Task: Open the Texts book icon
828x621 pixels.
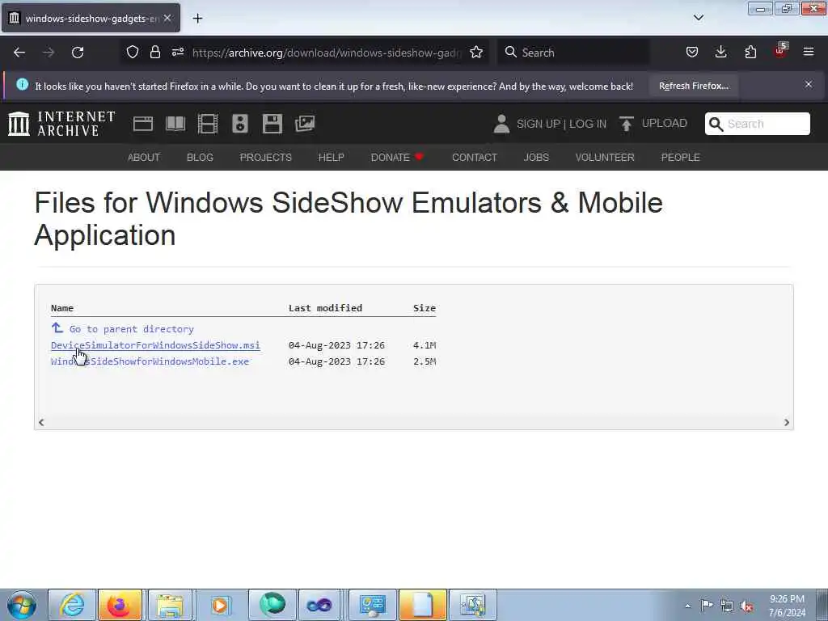Action: (x=175, y=124)
